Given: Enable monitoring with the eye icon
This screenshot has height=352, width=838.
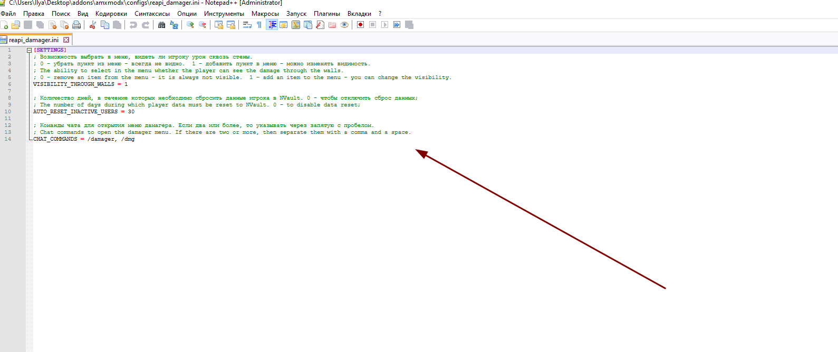Looking at the screenshot, I should 344,25.
